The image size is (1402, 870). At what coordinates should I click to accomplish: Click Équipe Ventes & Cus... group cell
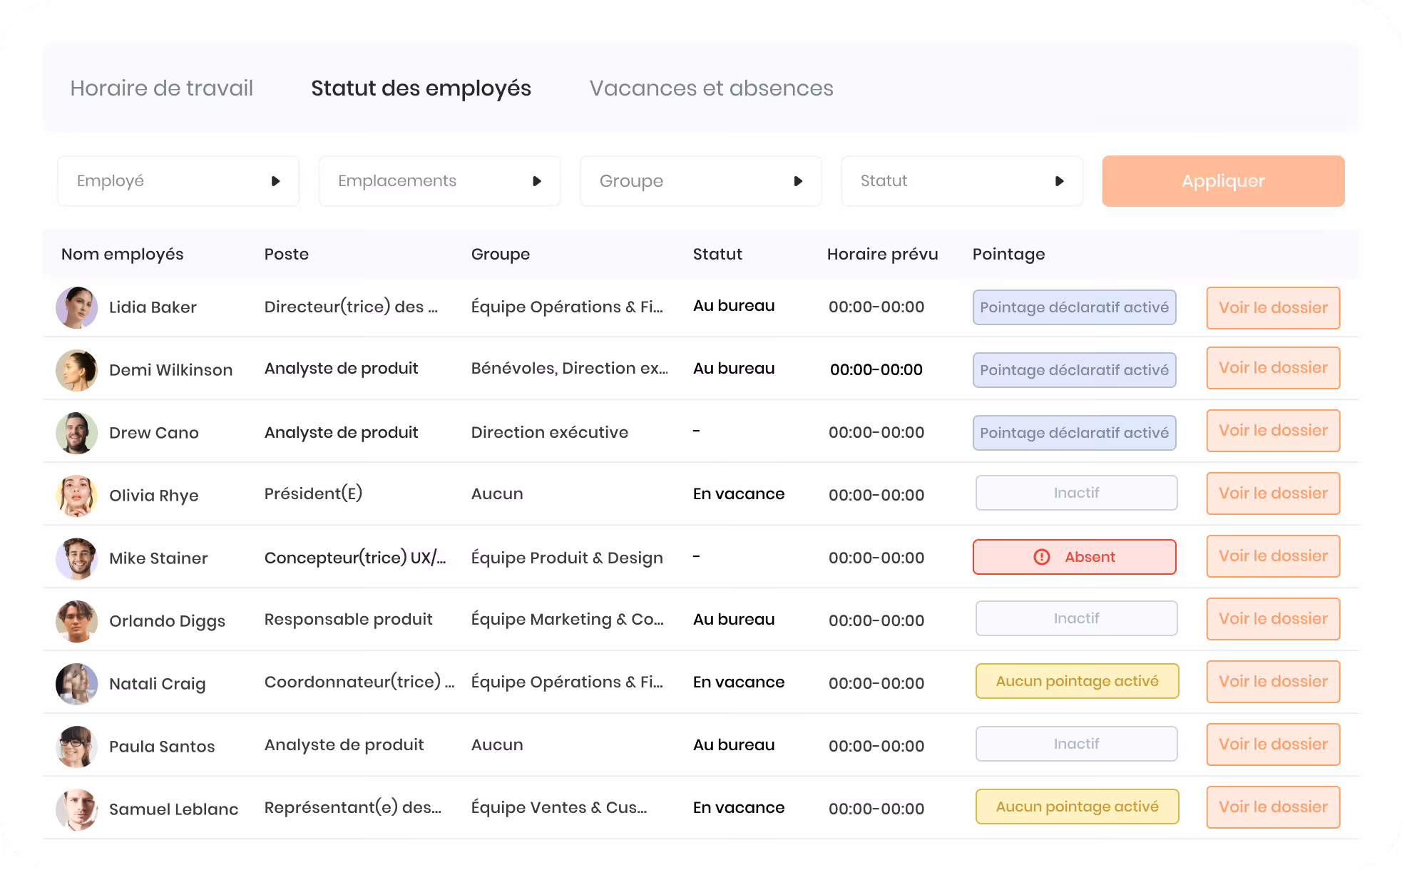[558, 807]
